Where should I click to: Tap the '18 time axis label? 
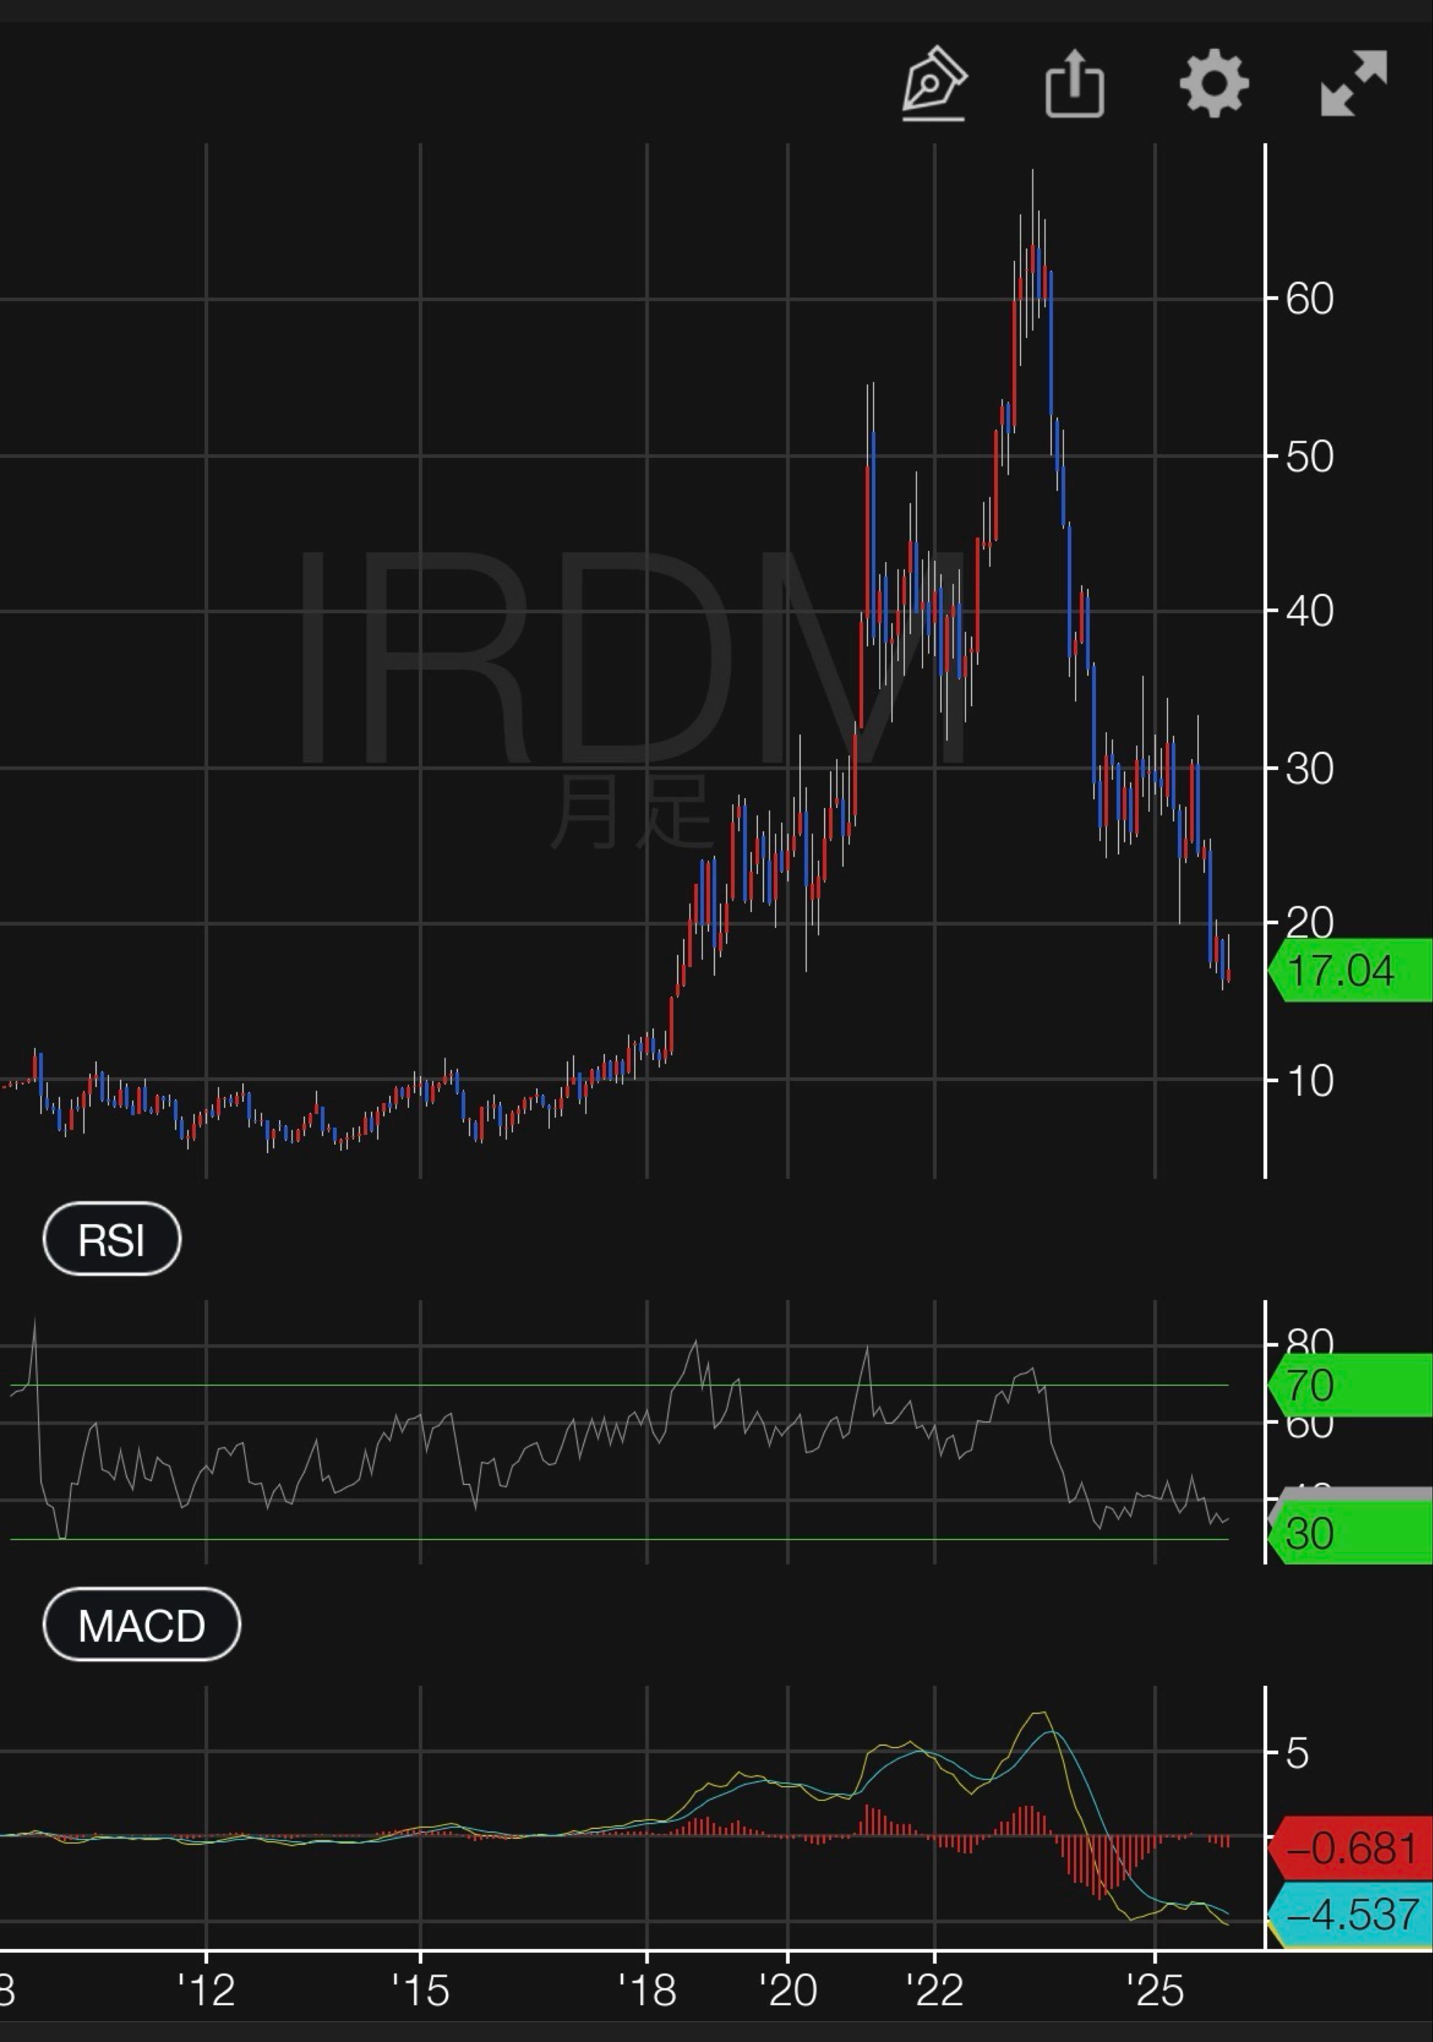[647, 1990]
